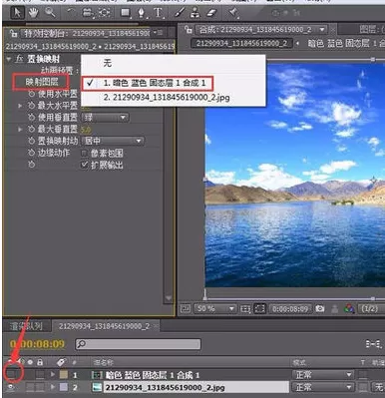Click the 21290934_131845619000_2 breadcrumb button
The image size is (385, 398).
(x=241, y=43)
